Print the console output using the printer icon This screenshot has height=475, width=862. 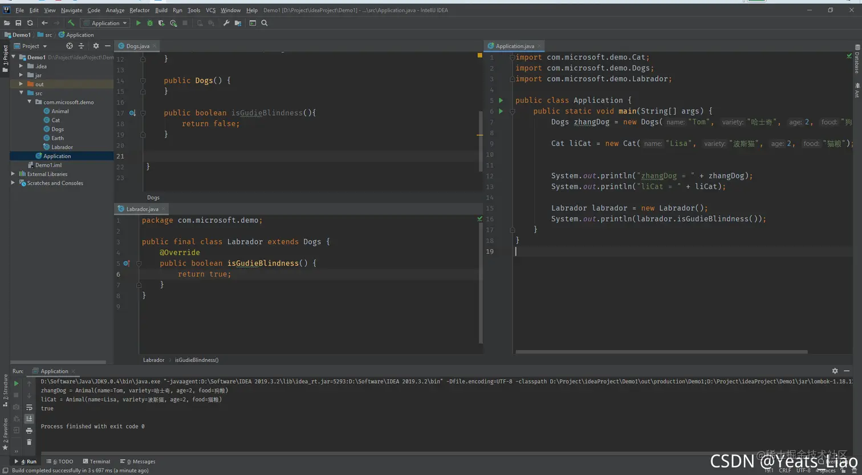tap(29, 431)
